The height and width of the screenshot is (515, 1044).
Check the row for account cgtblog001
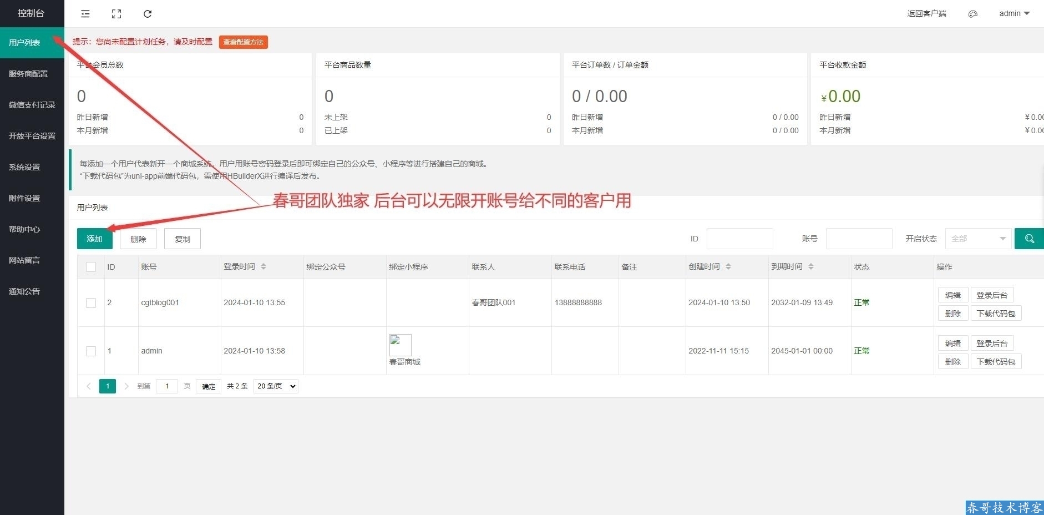pos(91,303)
